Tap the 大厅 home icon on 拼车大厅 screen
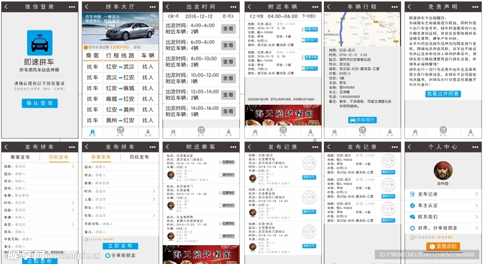This screenshot has width=484, height=264. (92, 133)
